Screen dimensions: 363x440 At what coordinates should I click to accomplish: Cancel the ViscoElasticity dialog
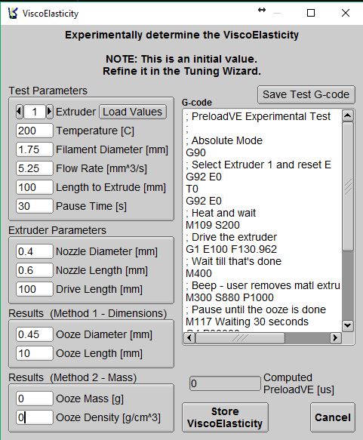tap(333, 417)
